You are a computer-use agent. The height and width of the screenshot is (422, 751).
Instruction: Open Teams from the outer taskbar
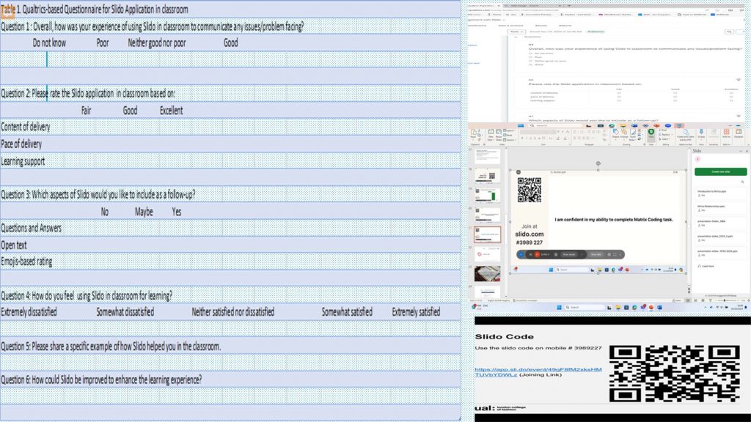pos(643,307)
